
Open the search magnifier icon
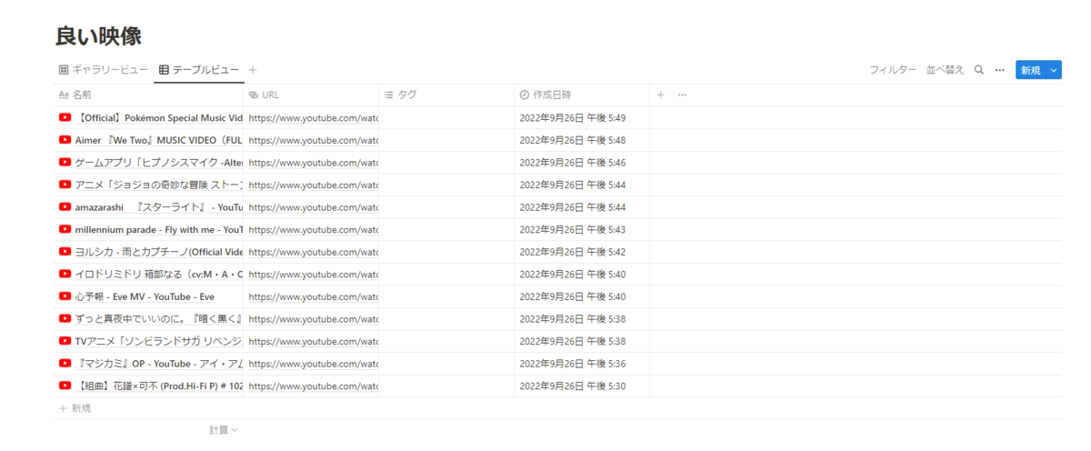pos(978,70)
